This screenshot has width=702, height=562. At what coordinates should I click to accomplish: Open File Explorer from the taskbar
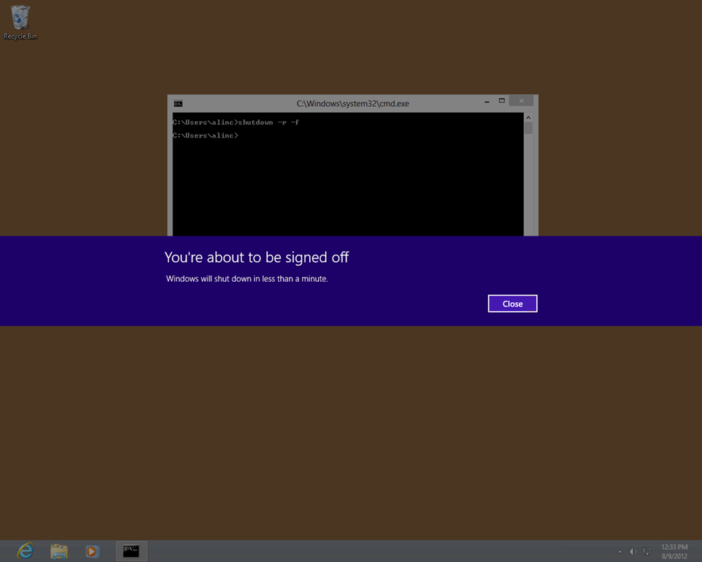59,551
